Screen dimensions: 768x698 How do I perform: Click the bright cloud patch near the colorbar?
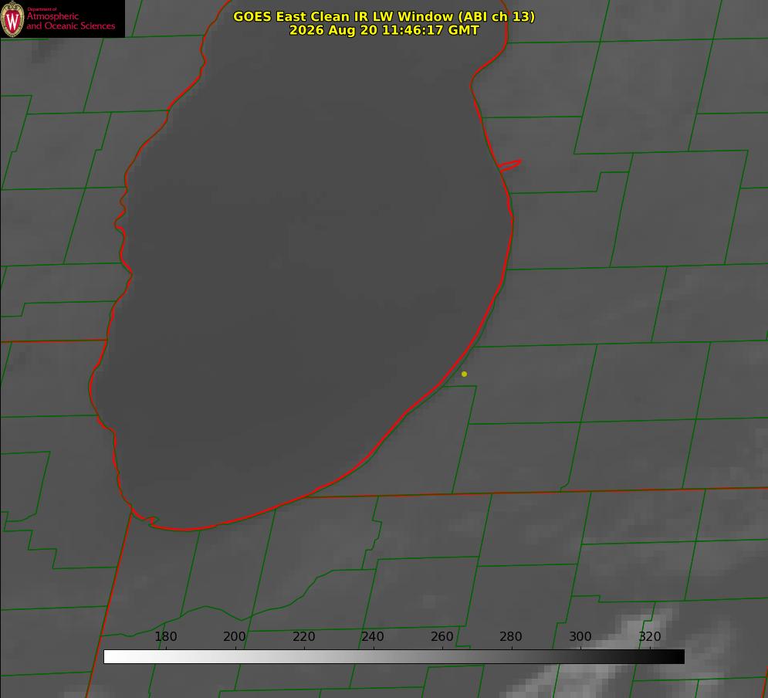637,632
